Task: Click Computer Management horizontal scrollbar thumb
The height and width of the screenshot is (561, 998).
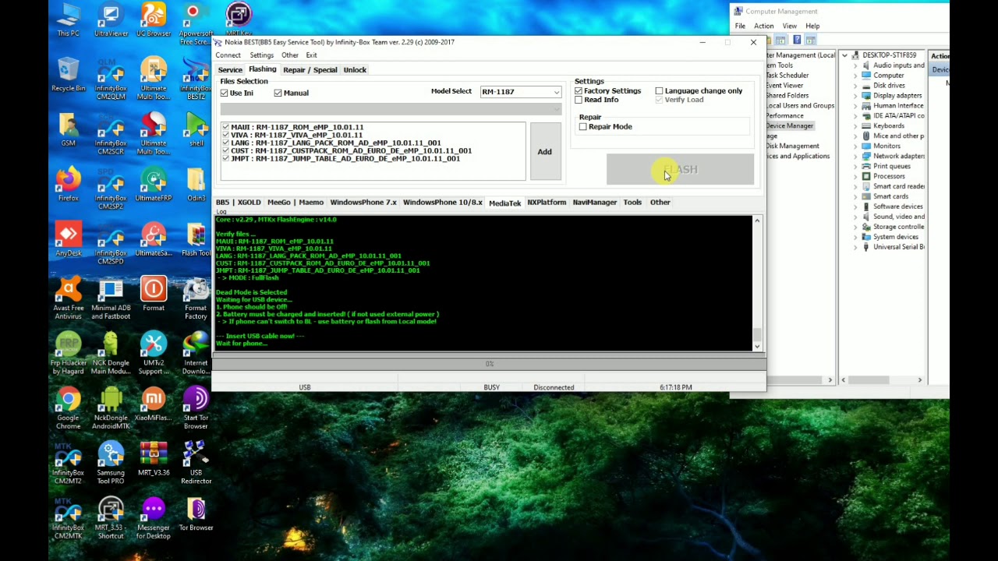Action: point(868,380)
